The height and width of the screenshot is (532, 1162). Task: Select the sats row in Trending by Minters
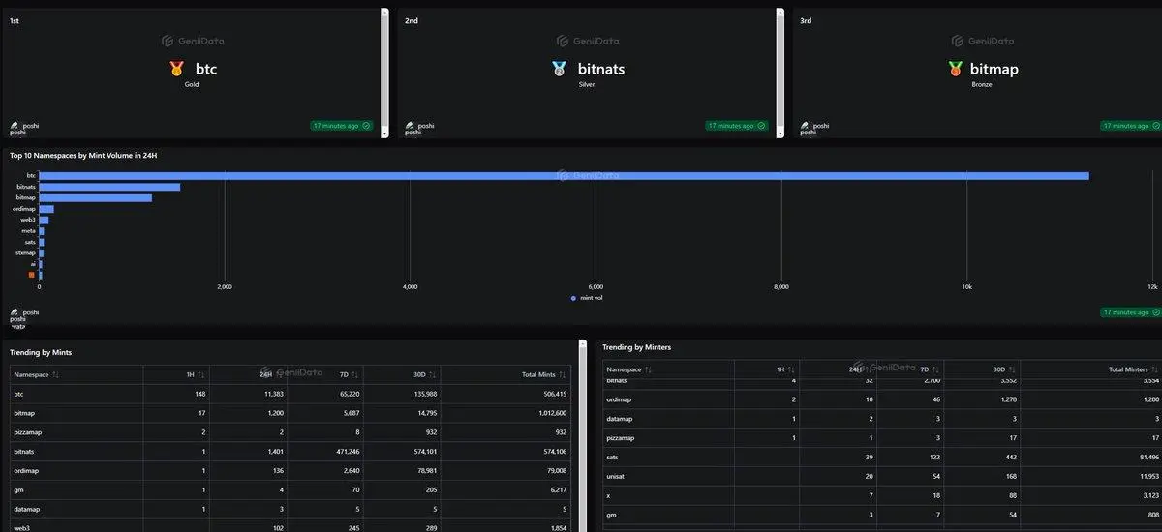881,457
